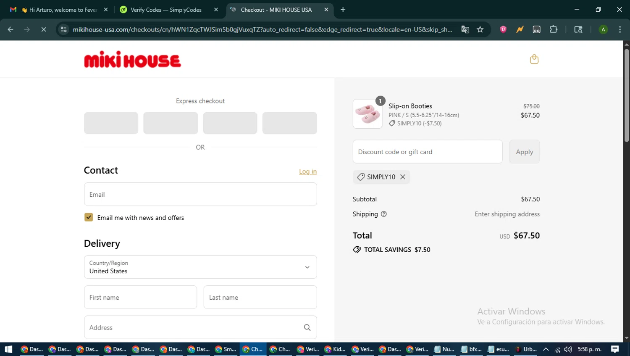Click the 5:58 p. m. taskbar clock
The height and width of the screenshot is (356, 630).
pos(590,349)
